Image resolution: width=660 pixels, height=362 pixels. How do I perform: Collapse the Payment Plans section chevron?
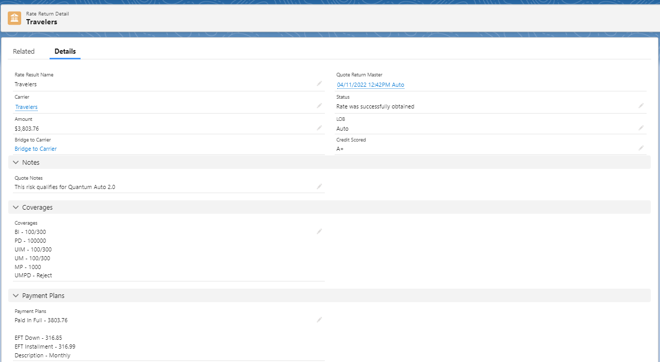[15, 296]
